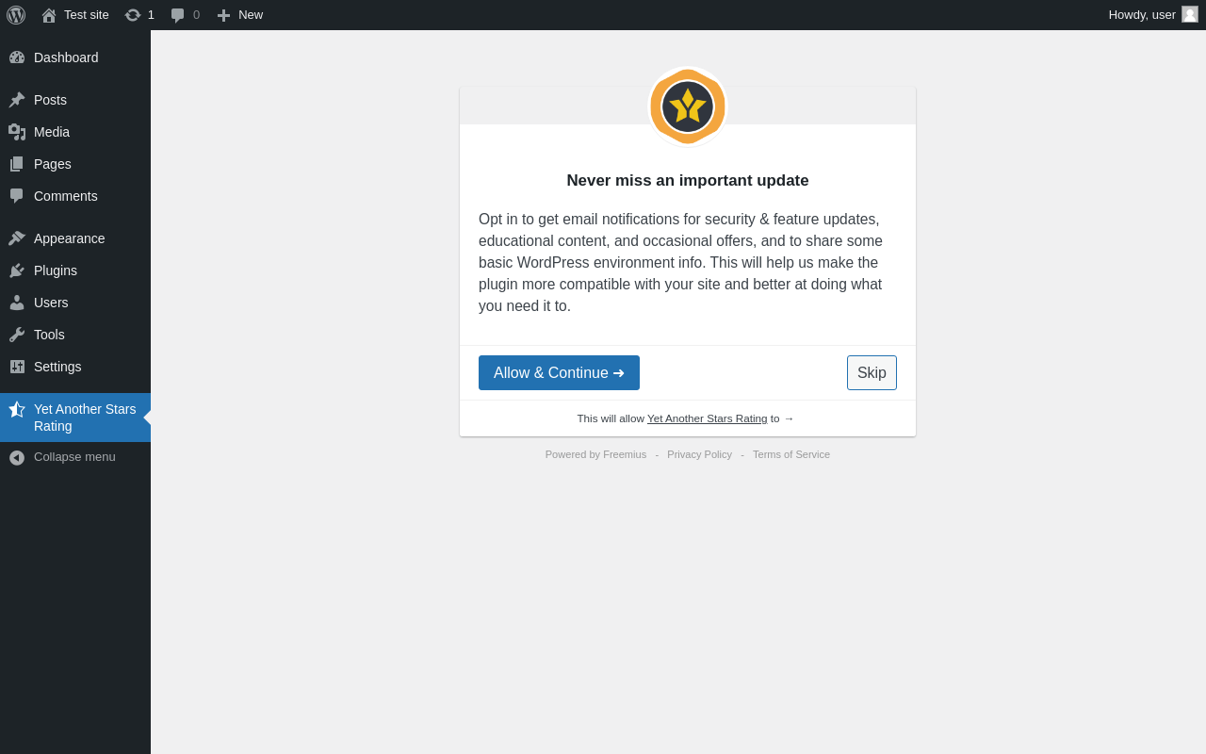The height and width of the screenshot is (754, 1206).
Task: Open the WordPress logo menu
Action: click(x=16, y=15)
